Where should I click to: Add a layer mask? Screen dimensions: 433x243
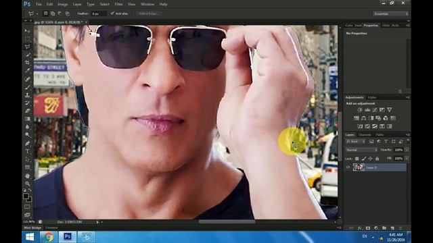(x=368, y=228)
